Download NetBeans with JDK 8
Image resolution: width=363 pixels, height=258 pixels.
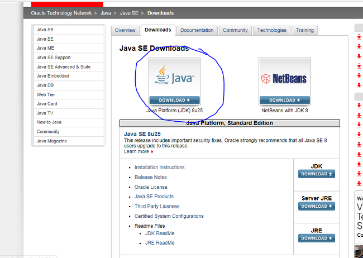pyautogui.click(x=285, y=101)
